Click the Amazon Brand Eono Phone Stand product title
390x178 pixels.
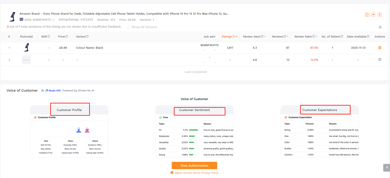[x=124, y=14]
